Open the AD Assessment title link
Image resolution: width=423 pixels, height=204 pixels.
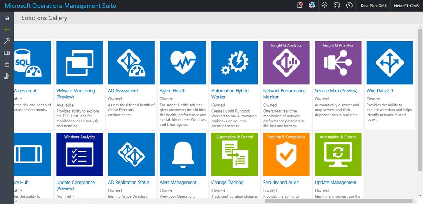pyautogui.click(x=123, y=91)
